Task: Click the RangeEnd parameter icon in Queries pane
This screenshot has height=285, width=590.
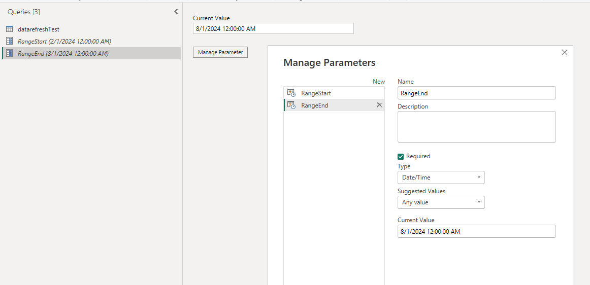Action: (x=10, y=53)
